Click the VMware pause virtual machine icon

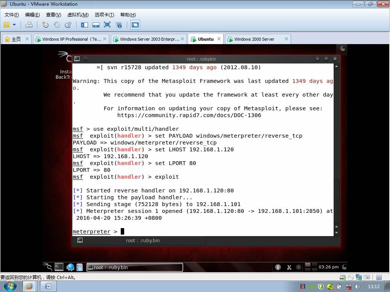[x=6, y=25]
